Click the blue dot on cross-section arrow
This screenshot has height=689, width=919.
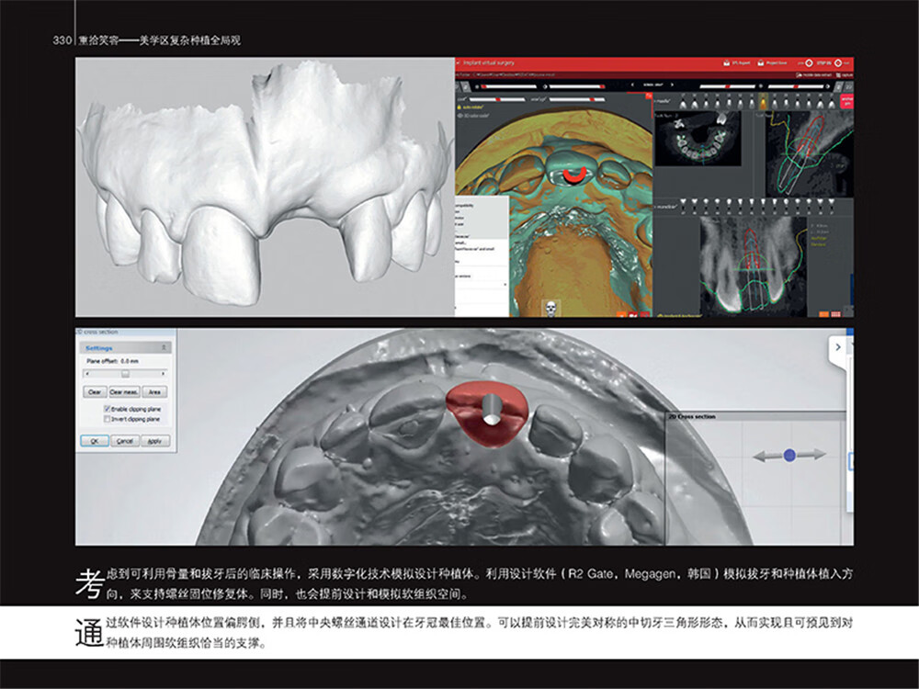pos(789,455)
